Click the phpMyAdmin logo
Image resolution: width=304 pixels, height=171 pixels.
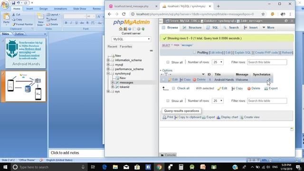click(x=132, y=22)
